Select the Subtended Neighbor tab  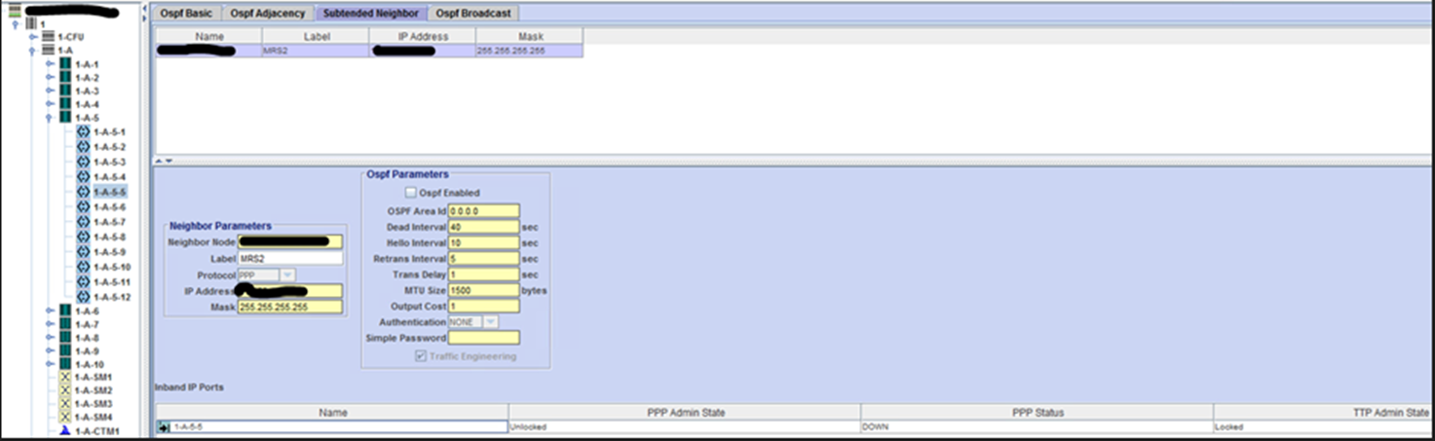pos(371,14)
